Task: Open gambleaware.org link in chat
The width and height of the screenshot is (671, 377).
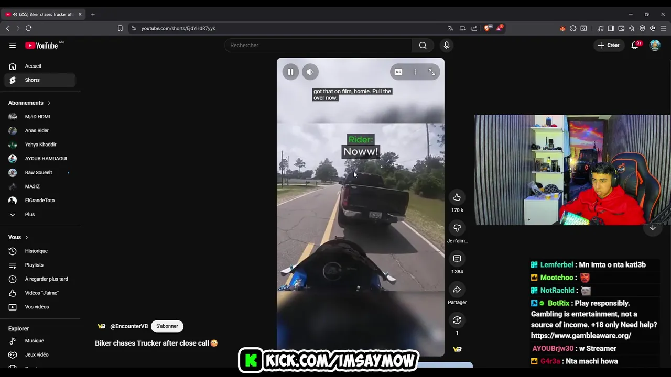Action: coord(581,336)
